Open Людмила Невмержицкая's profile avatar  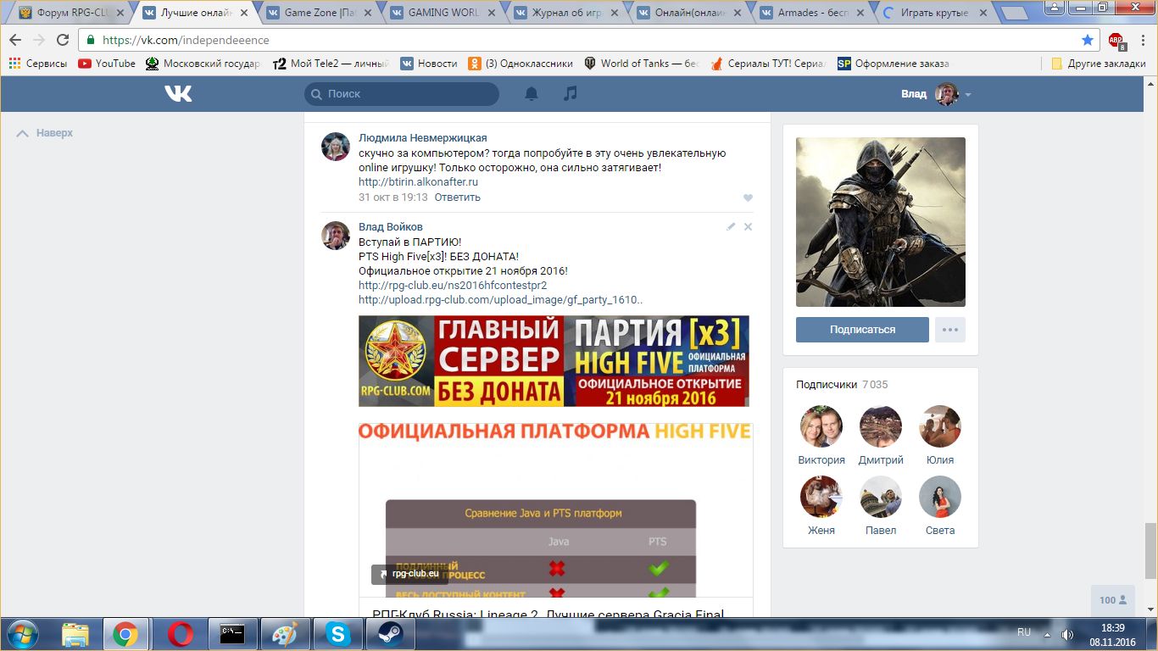coord(336,147)
